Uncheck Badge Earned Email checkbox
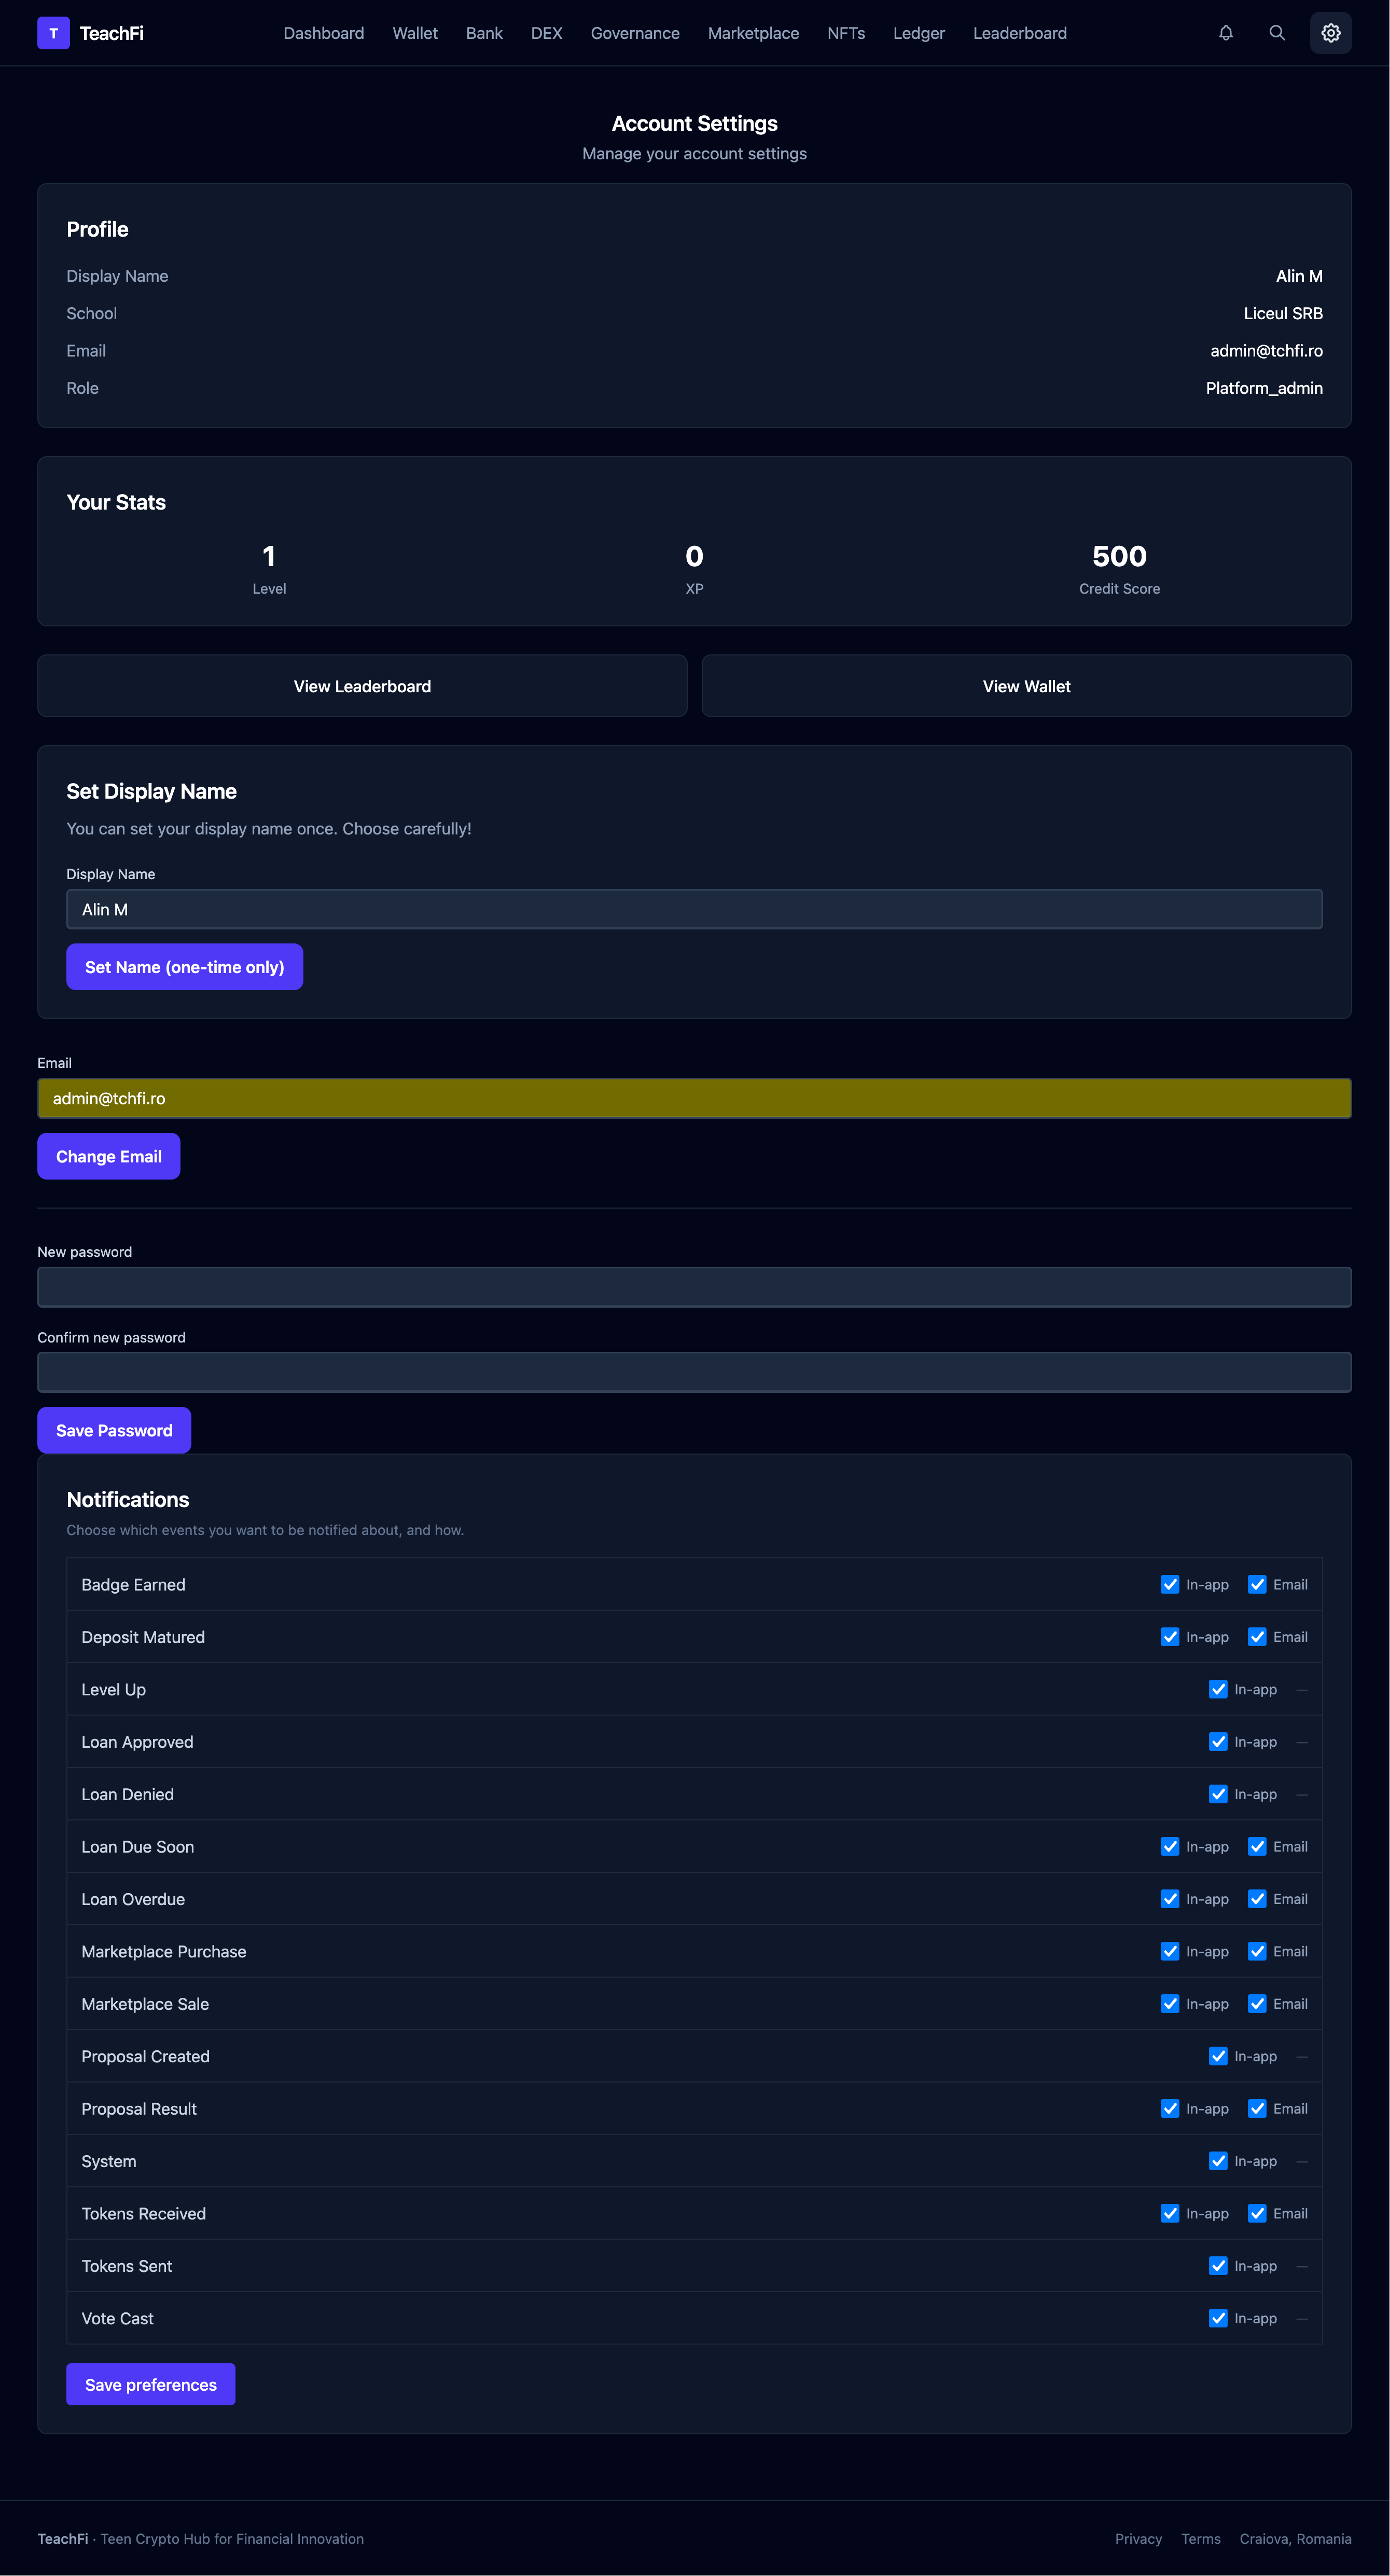Viewport: 1390px width, 2576px height. [x=1256, y=1584]
